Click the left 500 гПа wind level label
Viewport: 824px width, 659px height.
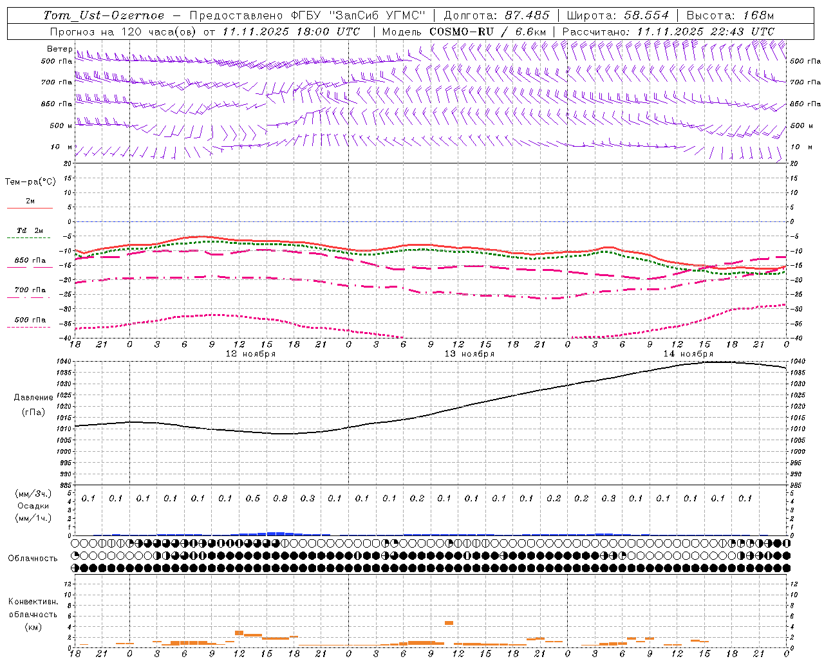point(57,62)
